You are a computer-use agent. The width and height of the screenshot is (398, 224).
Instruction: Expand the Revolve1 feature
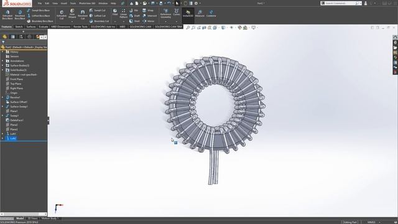(2, 97)
